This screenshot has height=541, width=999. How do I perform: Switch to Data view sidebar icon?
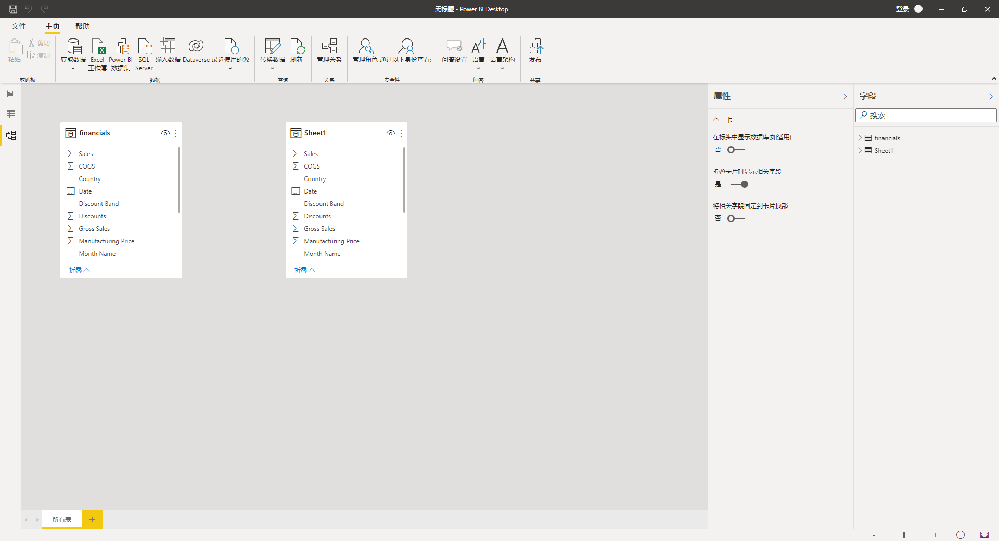click(11, 114)
